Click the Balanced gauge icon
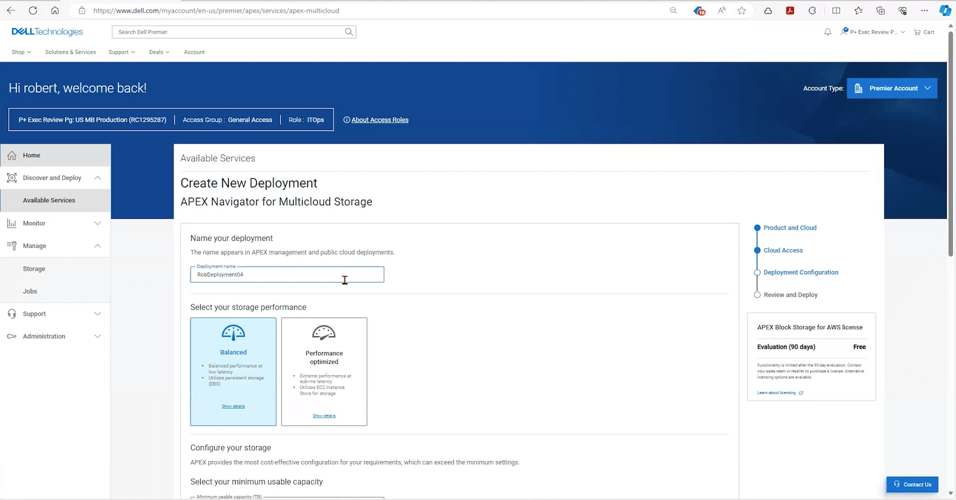Screen dimensions: 956x500 point(233,333)
